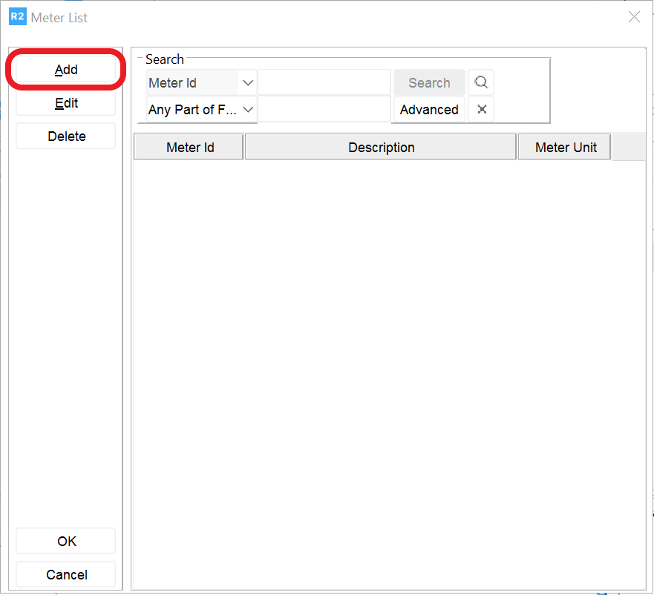The image size is (654, 595).
Task: Open the Meter Id field dropdown
Action: 248,82
